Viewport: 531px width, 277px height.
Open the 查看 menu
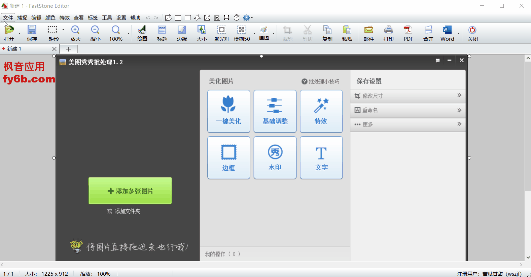(x=79, y=18)
